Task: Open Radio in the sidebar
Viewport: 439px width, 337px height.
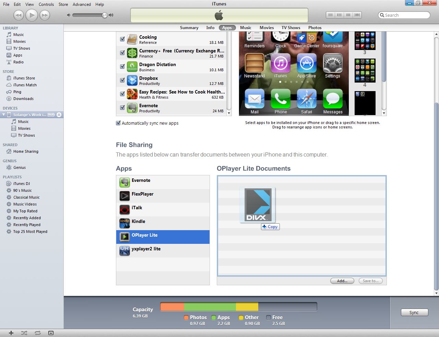Action: [19, 62]
